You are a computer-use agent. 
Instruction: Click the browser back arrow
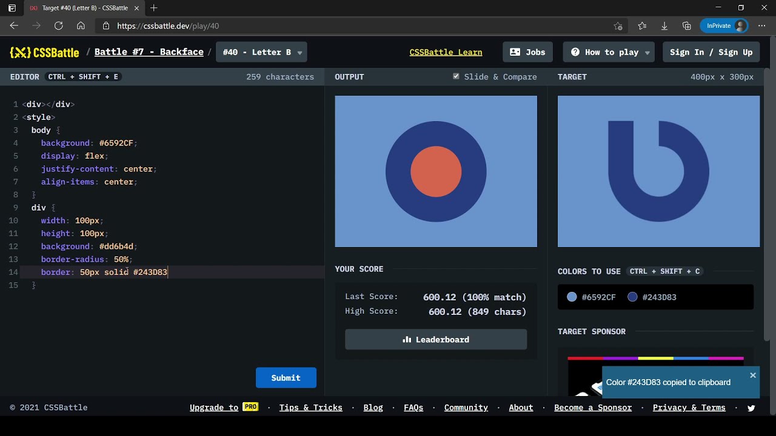14,26
